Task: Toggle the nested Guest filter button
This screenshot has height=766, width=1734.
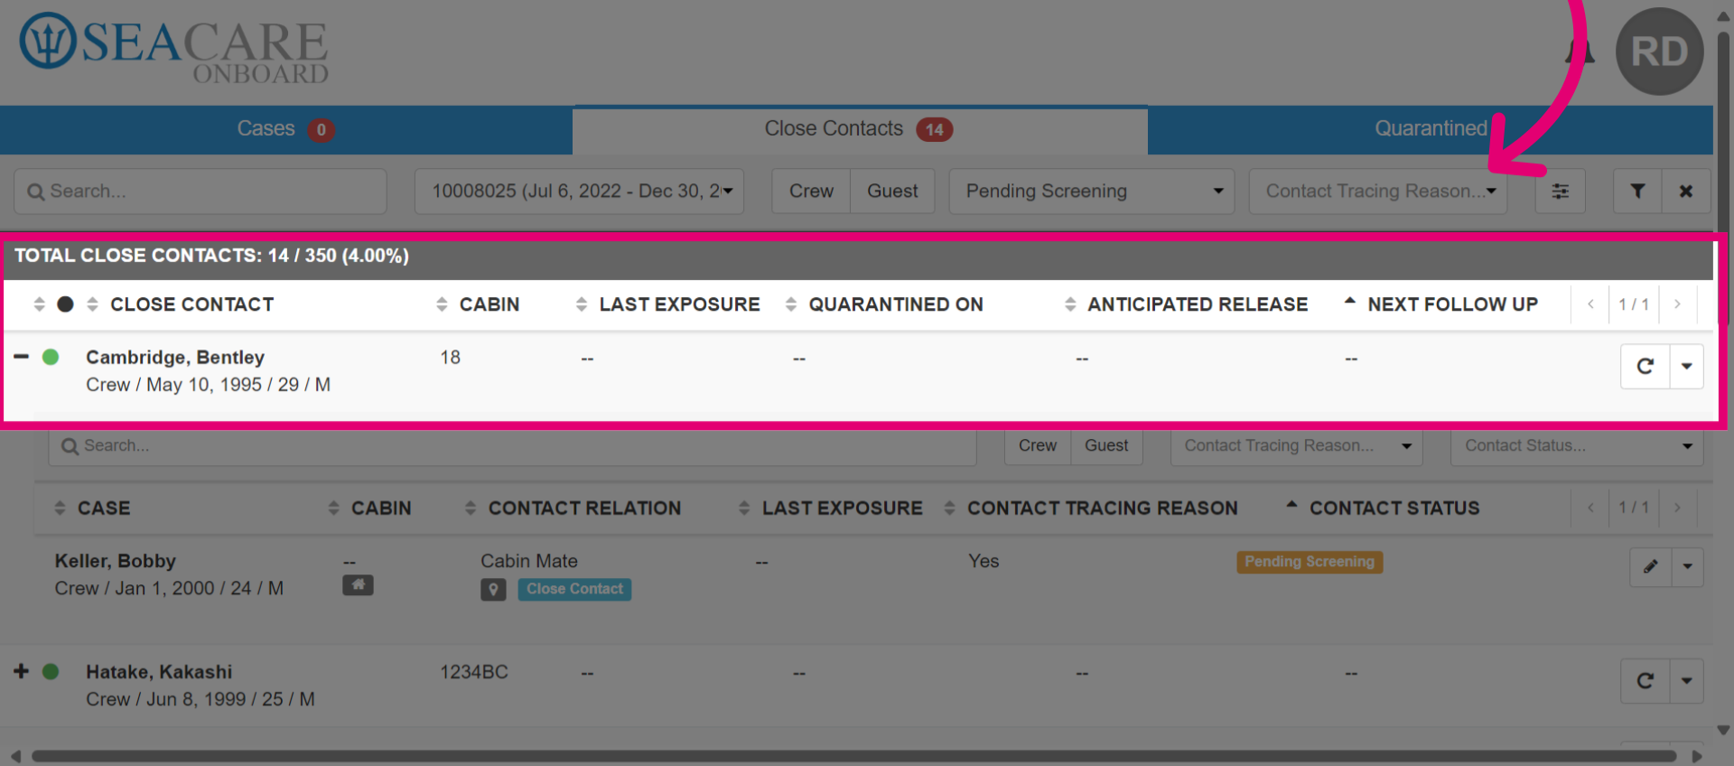Action: [1106, 446]
